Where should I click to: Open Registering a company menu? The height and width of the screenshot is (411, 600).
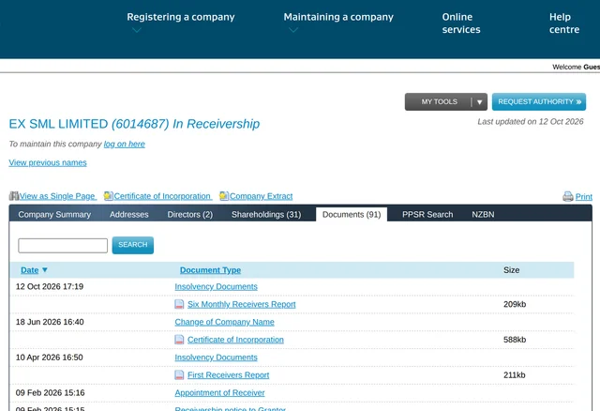pos(181,17)
